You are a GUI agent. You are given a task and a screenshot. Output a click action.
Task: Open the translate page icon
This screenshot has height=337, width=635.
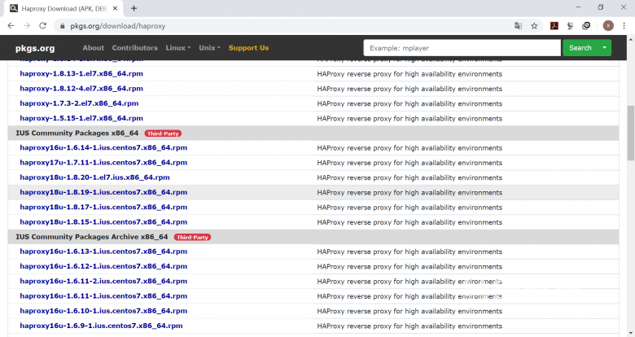518,26
